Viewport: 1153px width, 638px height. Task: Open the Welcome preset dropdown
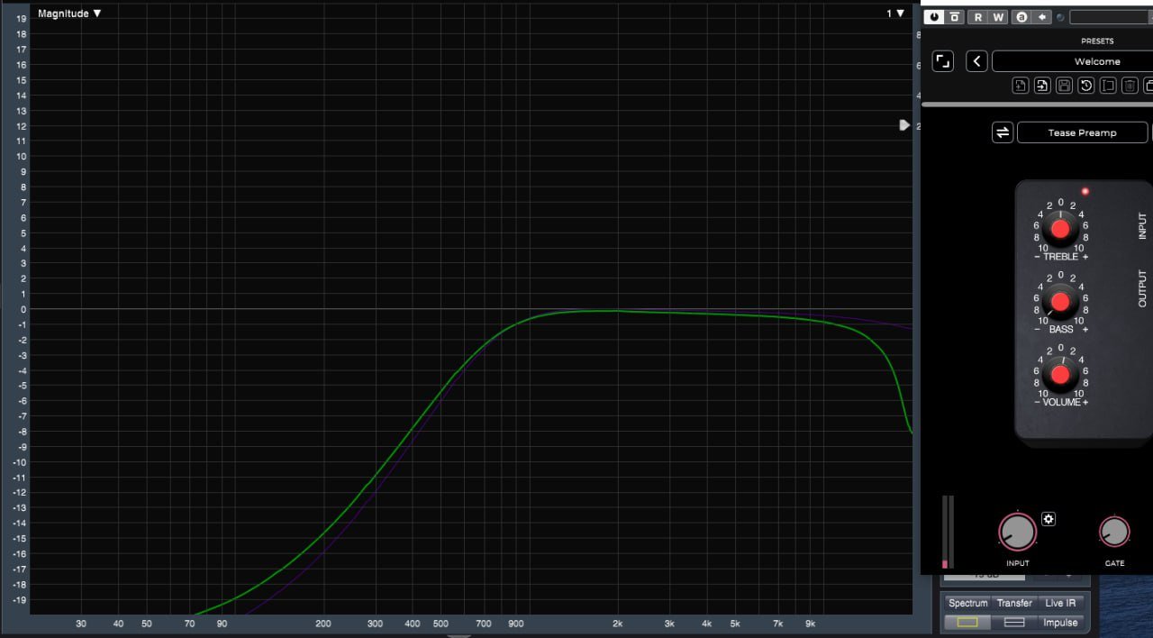1072,61
